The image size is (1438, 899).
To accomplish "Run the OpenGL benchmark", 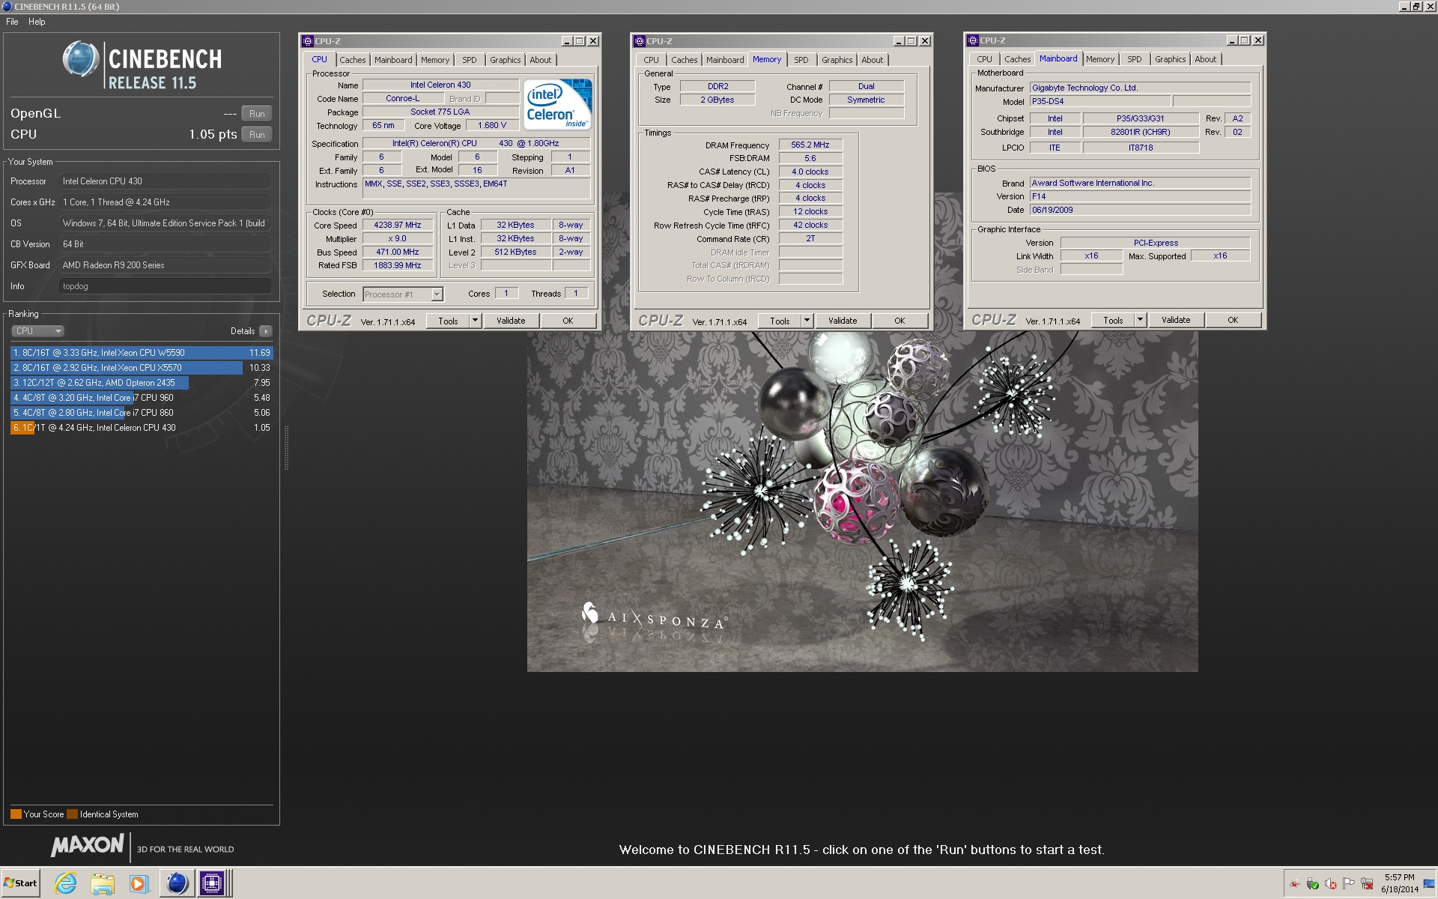I will pyautogui.click(x=257, y=114).
